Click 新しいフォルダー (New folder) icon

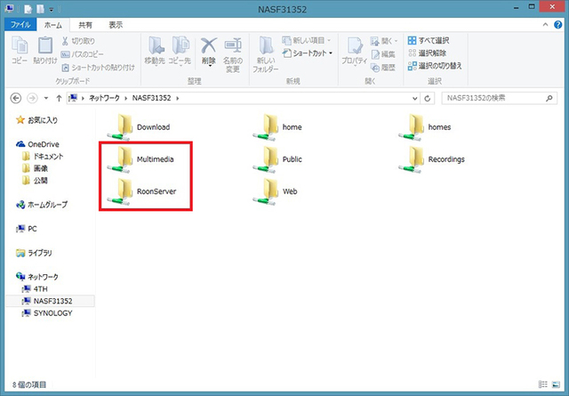[x=266, y=54]
